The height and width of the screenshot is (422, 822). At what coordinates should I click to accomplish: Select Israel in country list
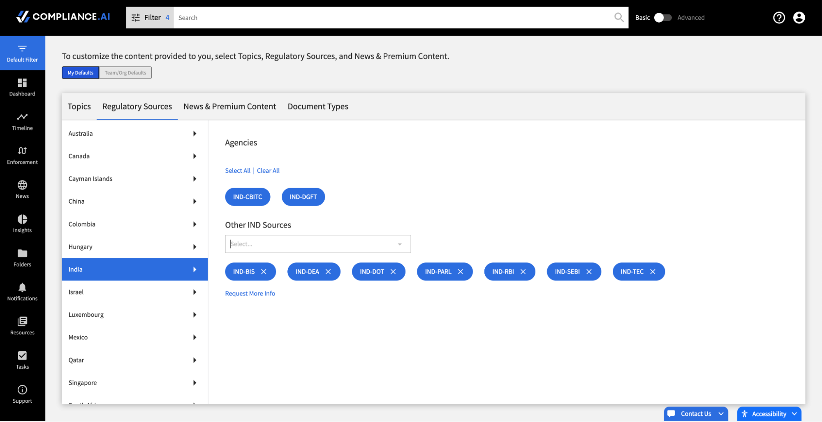[x=135, y=292]
